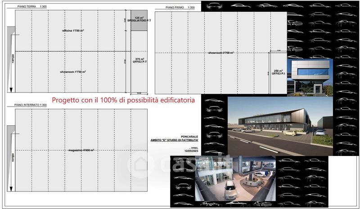Open the interior showroom render image

point(235,178)
